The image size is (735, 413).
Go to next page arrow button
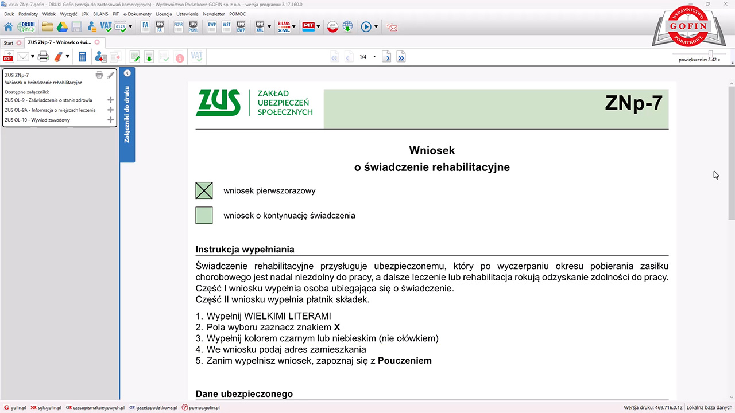tap(388, 56)
